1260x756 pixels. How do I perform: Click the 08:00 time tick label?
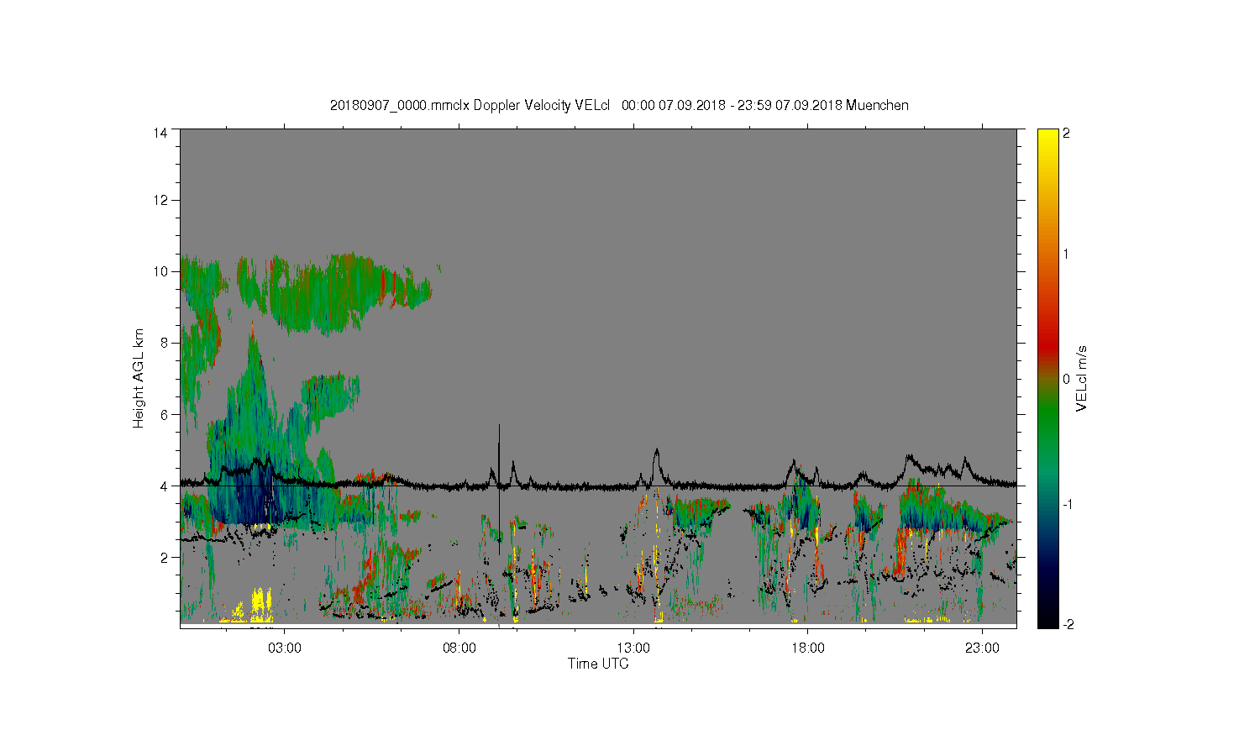459,648
